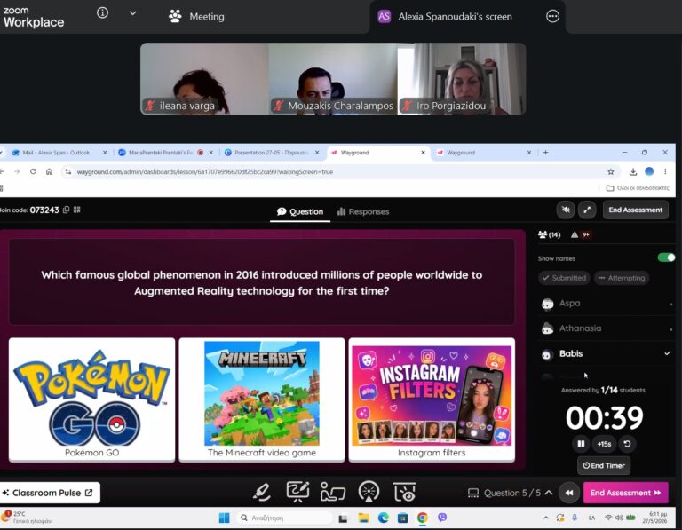The width and height of the screenshot is (682, 530).
Task: Mute Wayground sound icon
Action: [566, 210]
